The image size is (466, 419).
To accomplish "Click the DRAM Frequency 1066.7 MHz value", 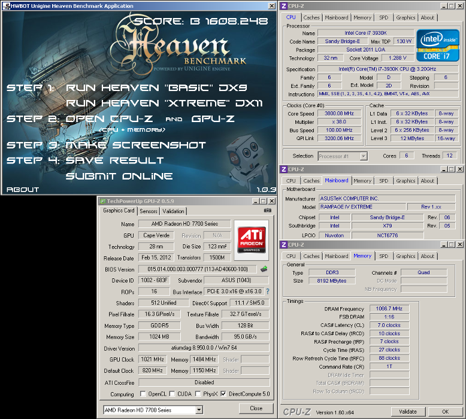I will click(389, 309).
